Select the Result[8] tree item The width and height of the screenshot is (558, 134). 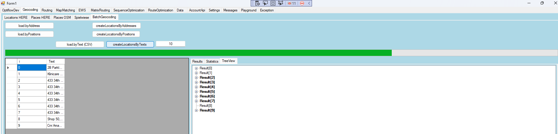(206, 106)
